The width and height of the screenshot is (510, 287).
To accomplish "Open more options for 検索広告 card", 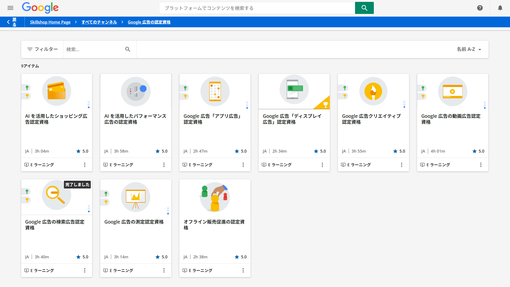I will 85,270.
